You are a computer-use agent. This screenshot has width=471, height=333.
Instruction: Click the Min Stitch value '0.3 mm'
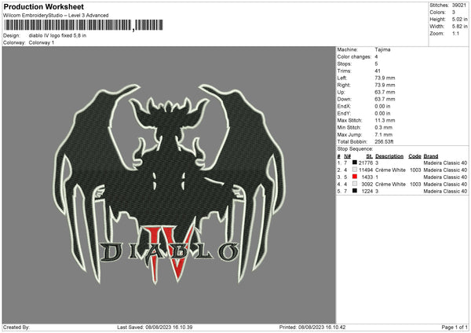pyautogui.click(x=384, y=127)
